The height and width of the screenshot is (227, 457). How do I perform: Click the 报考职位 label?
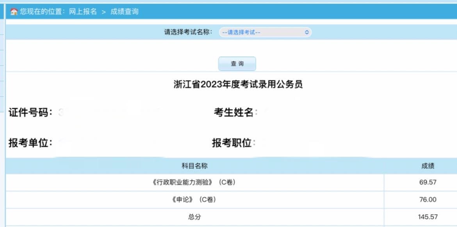[234, 143]
